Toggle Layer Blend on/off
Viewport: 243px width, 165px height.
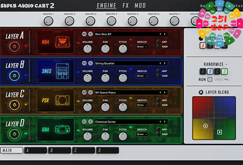(201, 92)
